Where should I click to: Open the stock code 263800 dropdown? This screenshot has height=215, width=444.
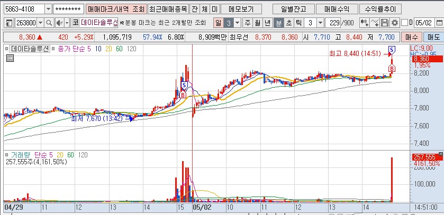40,23
